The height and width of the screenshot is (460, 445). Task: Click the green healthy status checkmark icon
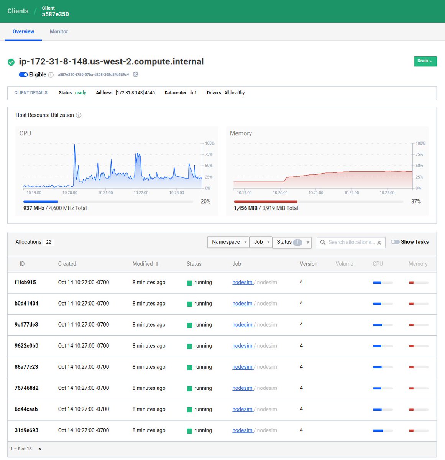point(11,62)
